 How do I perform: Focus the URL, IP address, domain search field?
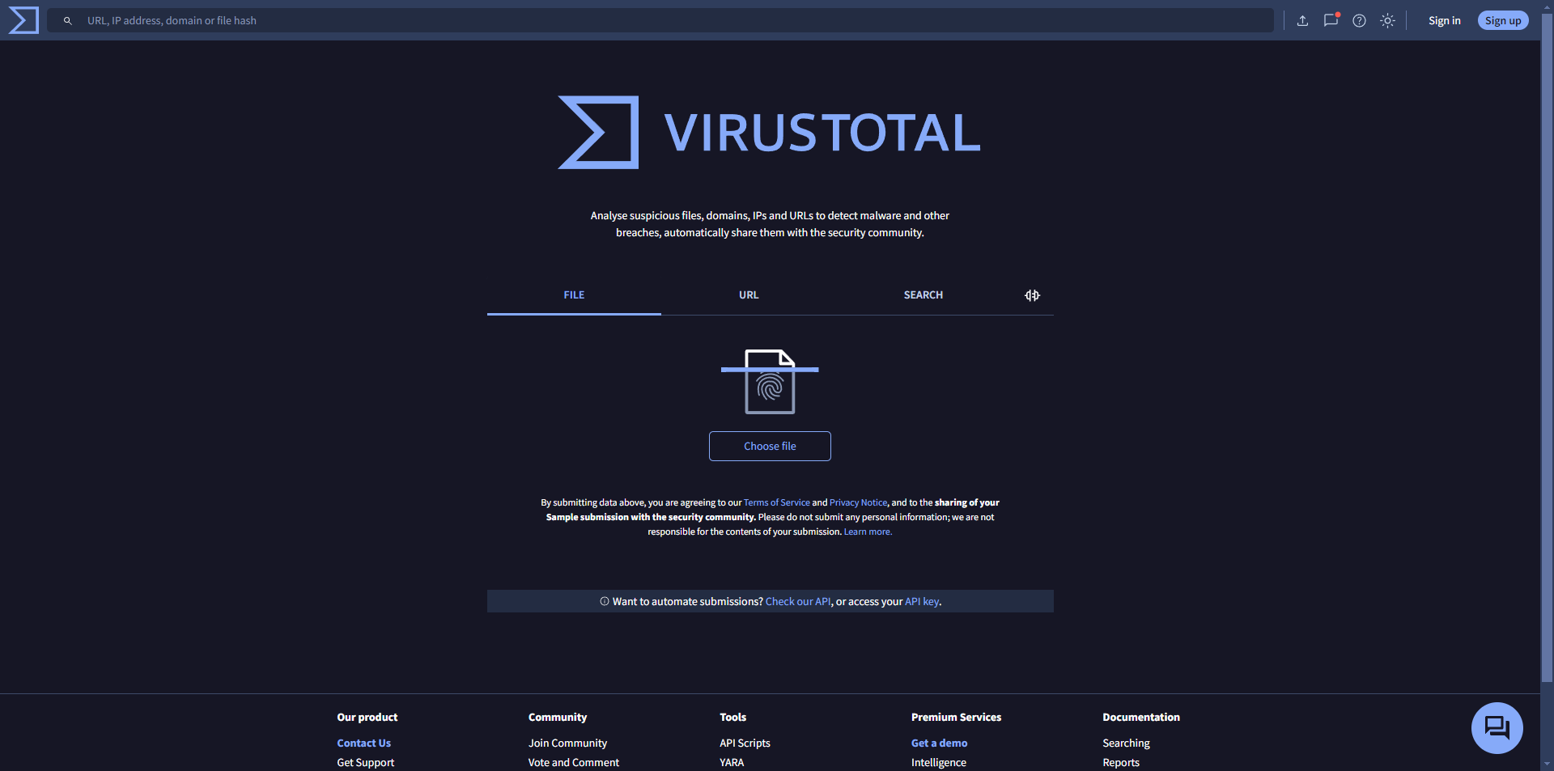tap(660, 20)
